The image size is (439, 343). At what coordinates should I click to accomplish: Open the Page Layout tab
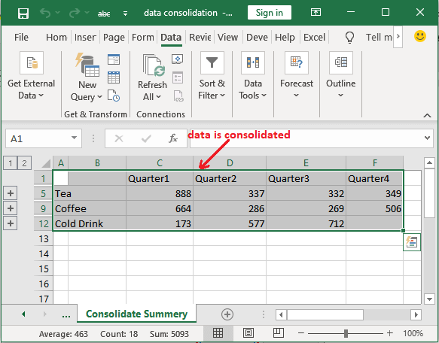coord(114,37)
